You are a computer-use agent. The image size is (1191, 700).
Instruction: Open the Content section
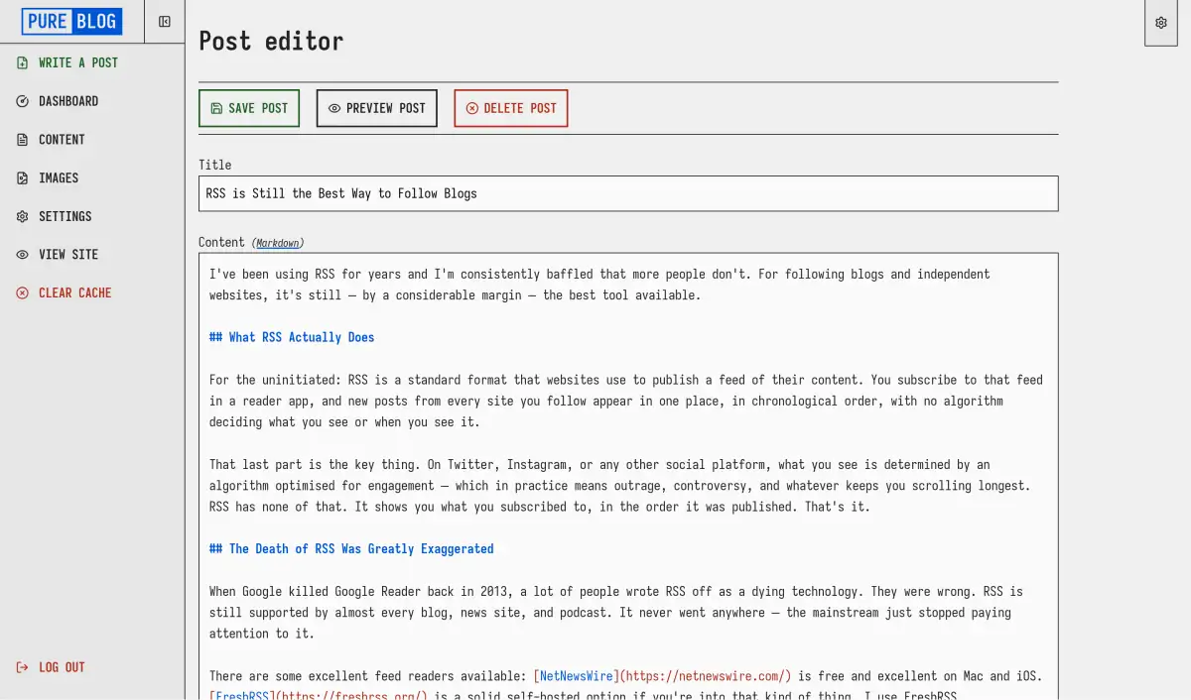[62, 140]
